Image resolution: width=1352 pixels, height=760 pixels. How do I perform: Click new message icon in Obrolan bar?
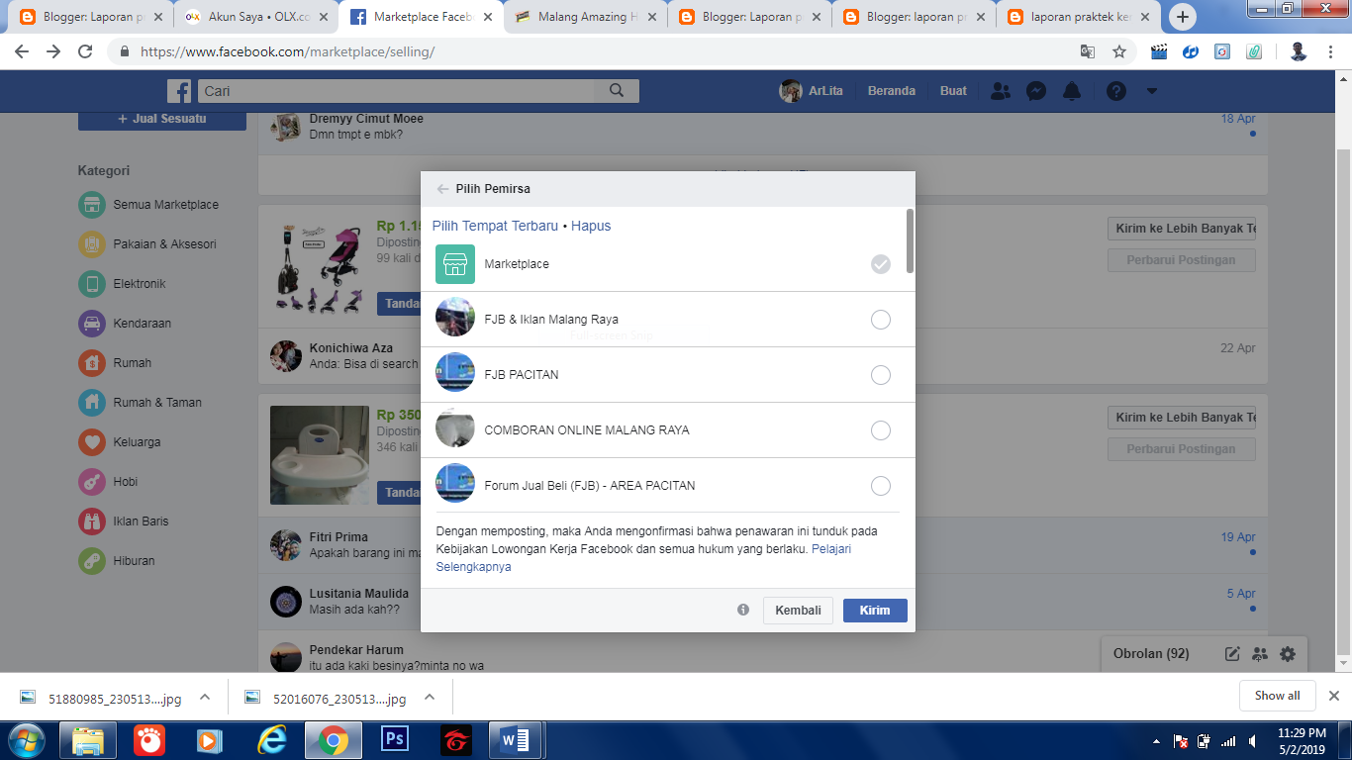pyautogui.click(x=1232, y=654)
